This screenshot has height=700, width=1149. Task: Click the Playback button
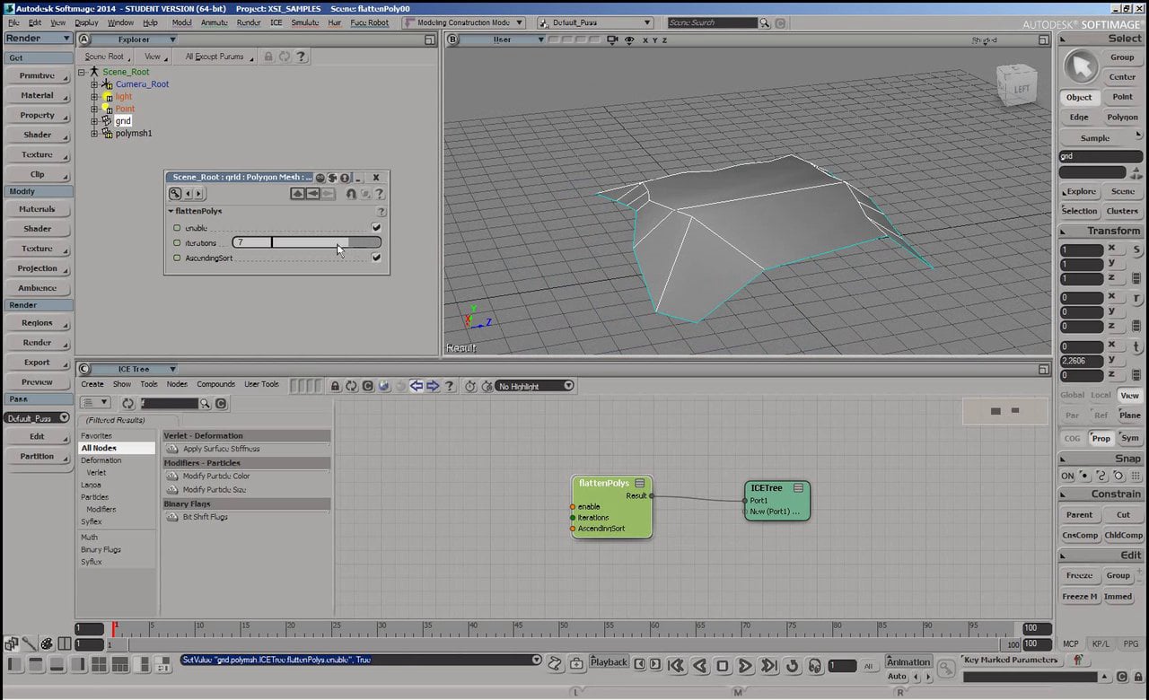pos(609,662)
